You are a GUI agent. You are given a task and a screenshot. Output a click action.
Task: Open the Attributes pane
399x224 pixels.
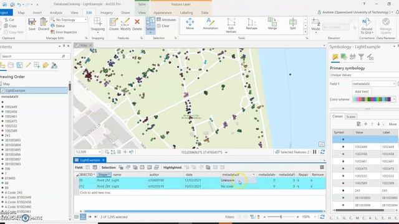[166, 19]
